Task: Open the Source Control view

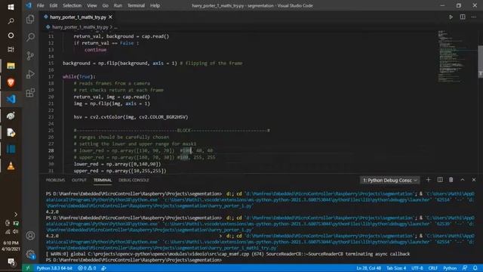Action: coord(30,56)
